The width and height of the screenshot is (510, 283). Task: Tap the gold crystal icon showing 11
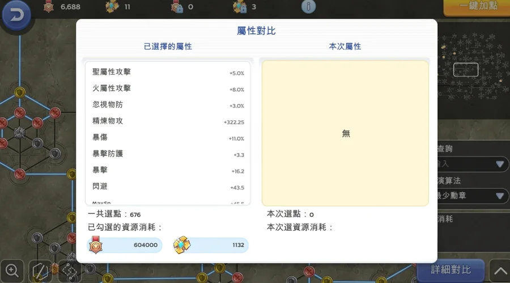tap(112, 6)
